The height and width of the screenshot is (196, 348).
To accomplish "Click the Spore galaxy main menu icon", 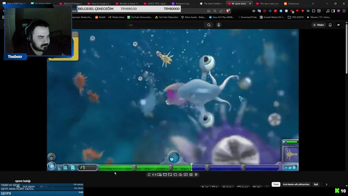I will pos(52,166).
